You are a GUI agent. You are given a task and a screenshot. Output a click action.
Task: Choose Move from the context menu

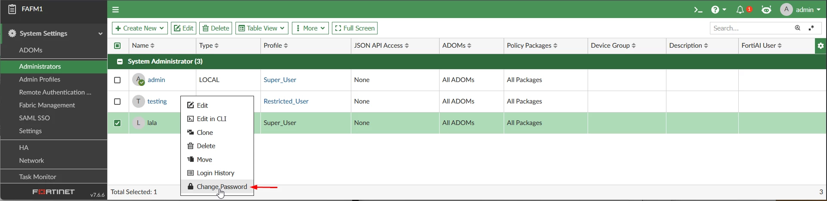217,159
